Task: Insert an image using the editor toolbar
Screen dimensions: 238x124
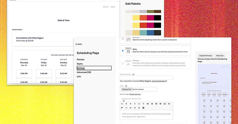Action: (165, 104)
